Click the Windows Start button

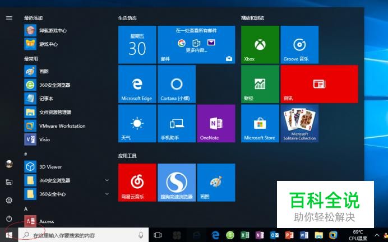[9, 235]
